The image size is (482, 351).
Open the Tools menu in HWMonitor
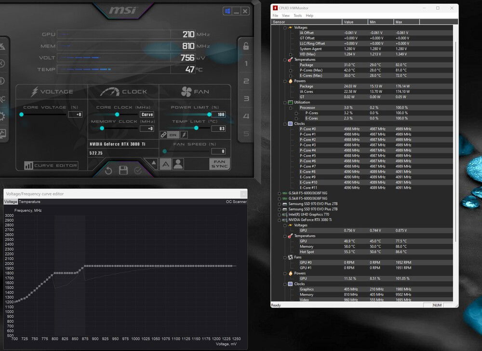coord(297,16)
